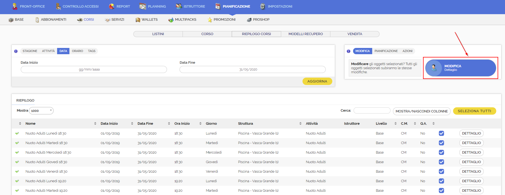Image resolution: width=505 pixels, height=195 pixels.
Task: Click the Planning calendar icon
Action: 143,6
